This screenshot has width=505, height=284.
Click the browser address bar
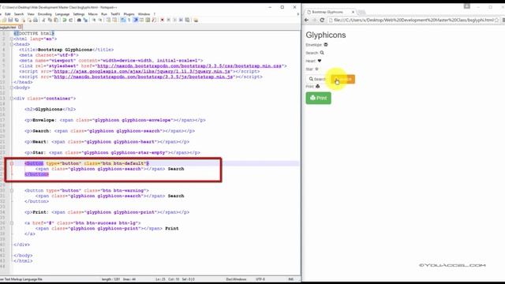pyautogui.click(x=413, y=20)
